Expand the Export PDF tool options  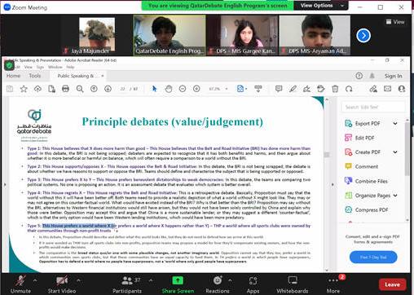tap(395, 124)
